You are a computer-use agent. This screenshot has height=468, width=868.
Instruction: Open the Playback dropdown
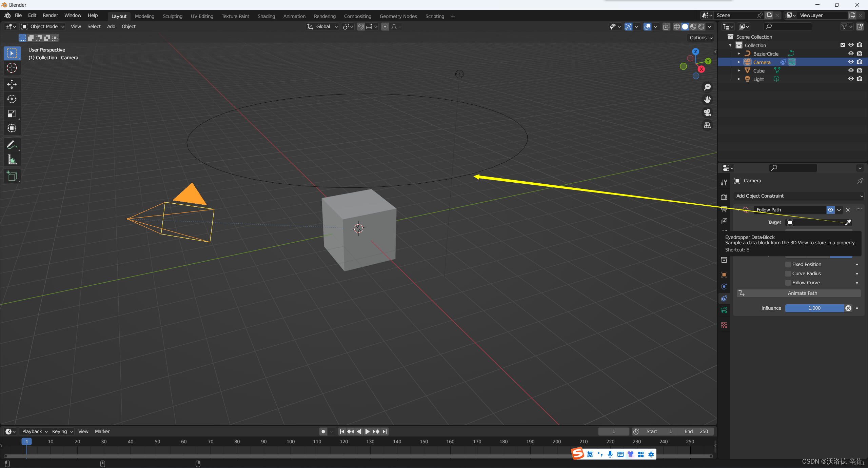[34, 431]
